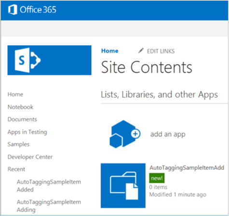Go to Home breadcrumb link
This screenshot has height=216, width=229.
click(x=110, y=51)
